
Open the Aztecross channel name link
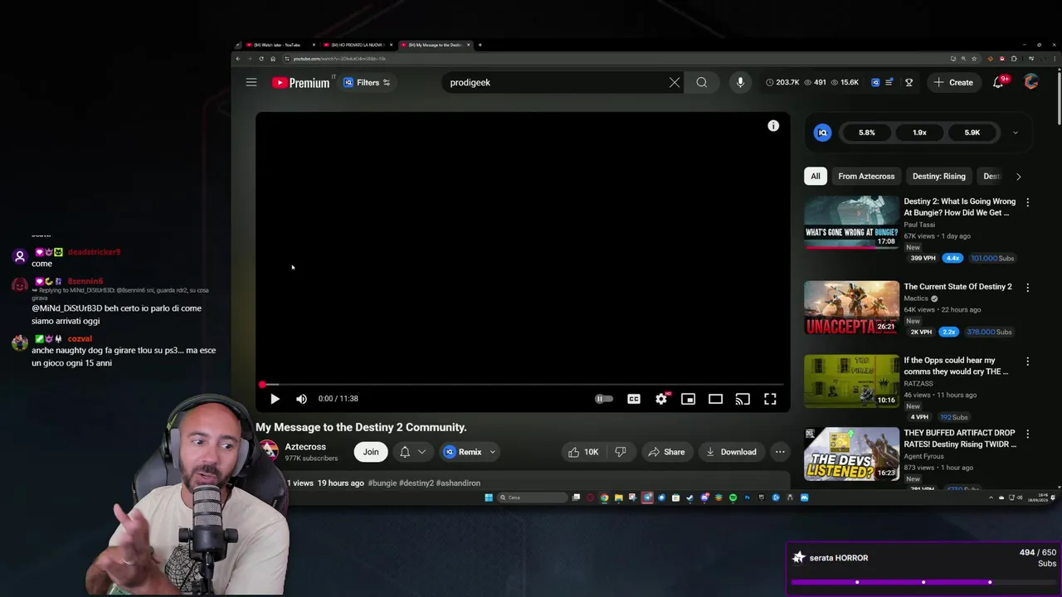click(305, 447)
